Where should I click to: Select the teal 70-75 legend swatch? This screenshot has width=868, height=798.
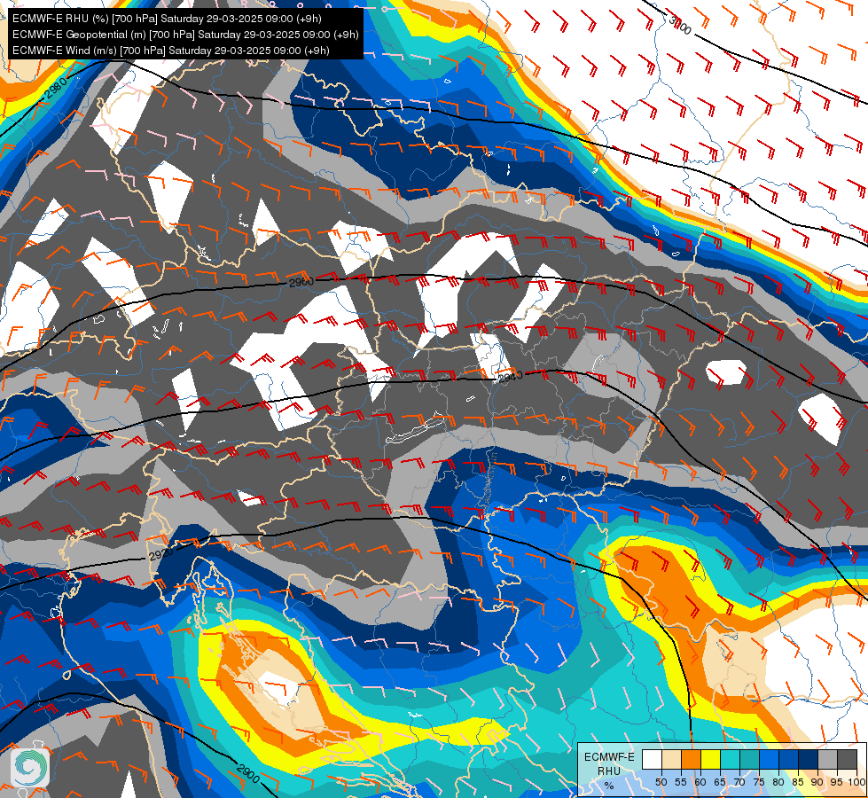[x=749, y=759]
